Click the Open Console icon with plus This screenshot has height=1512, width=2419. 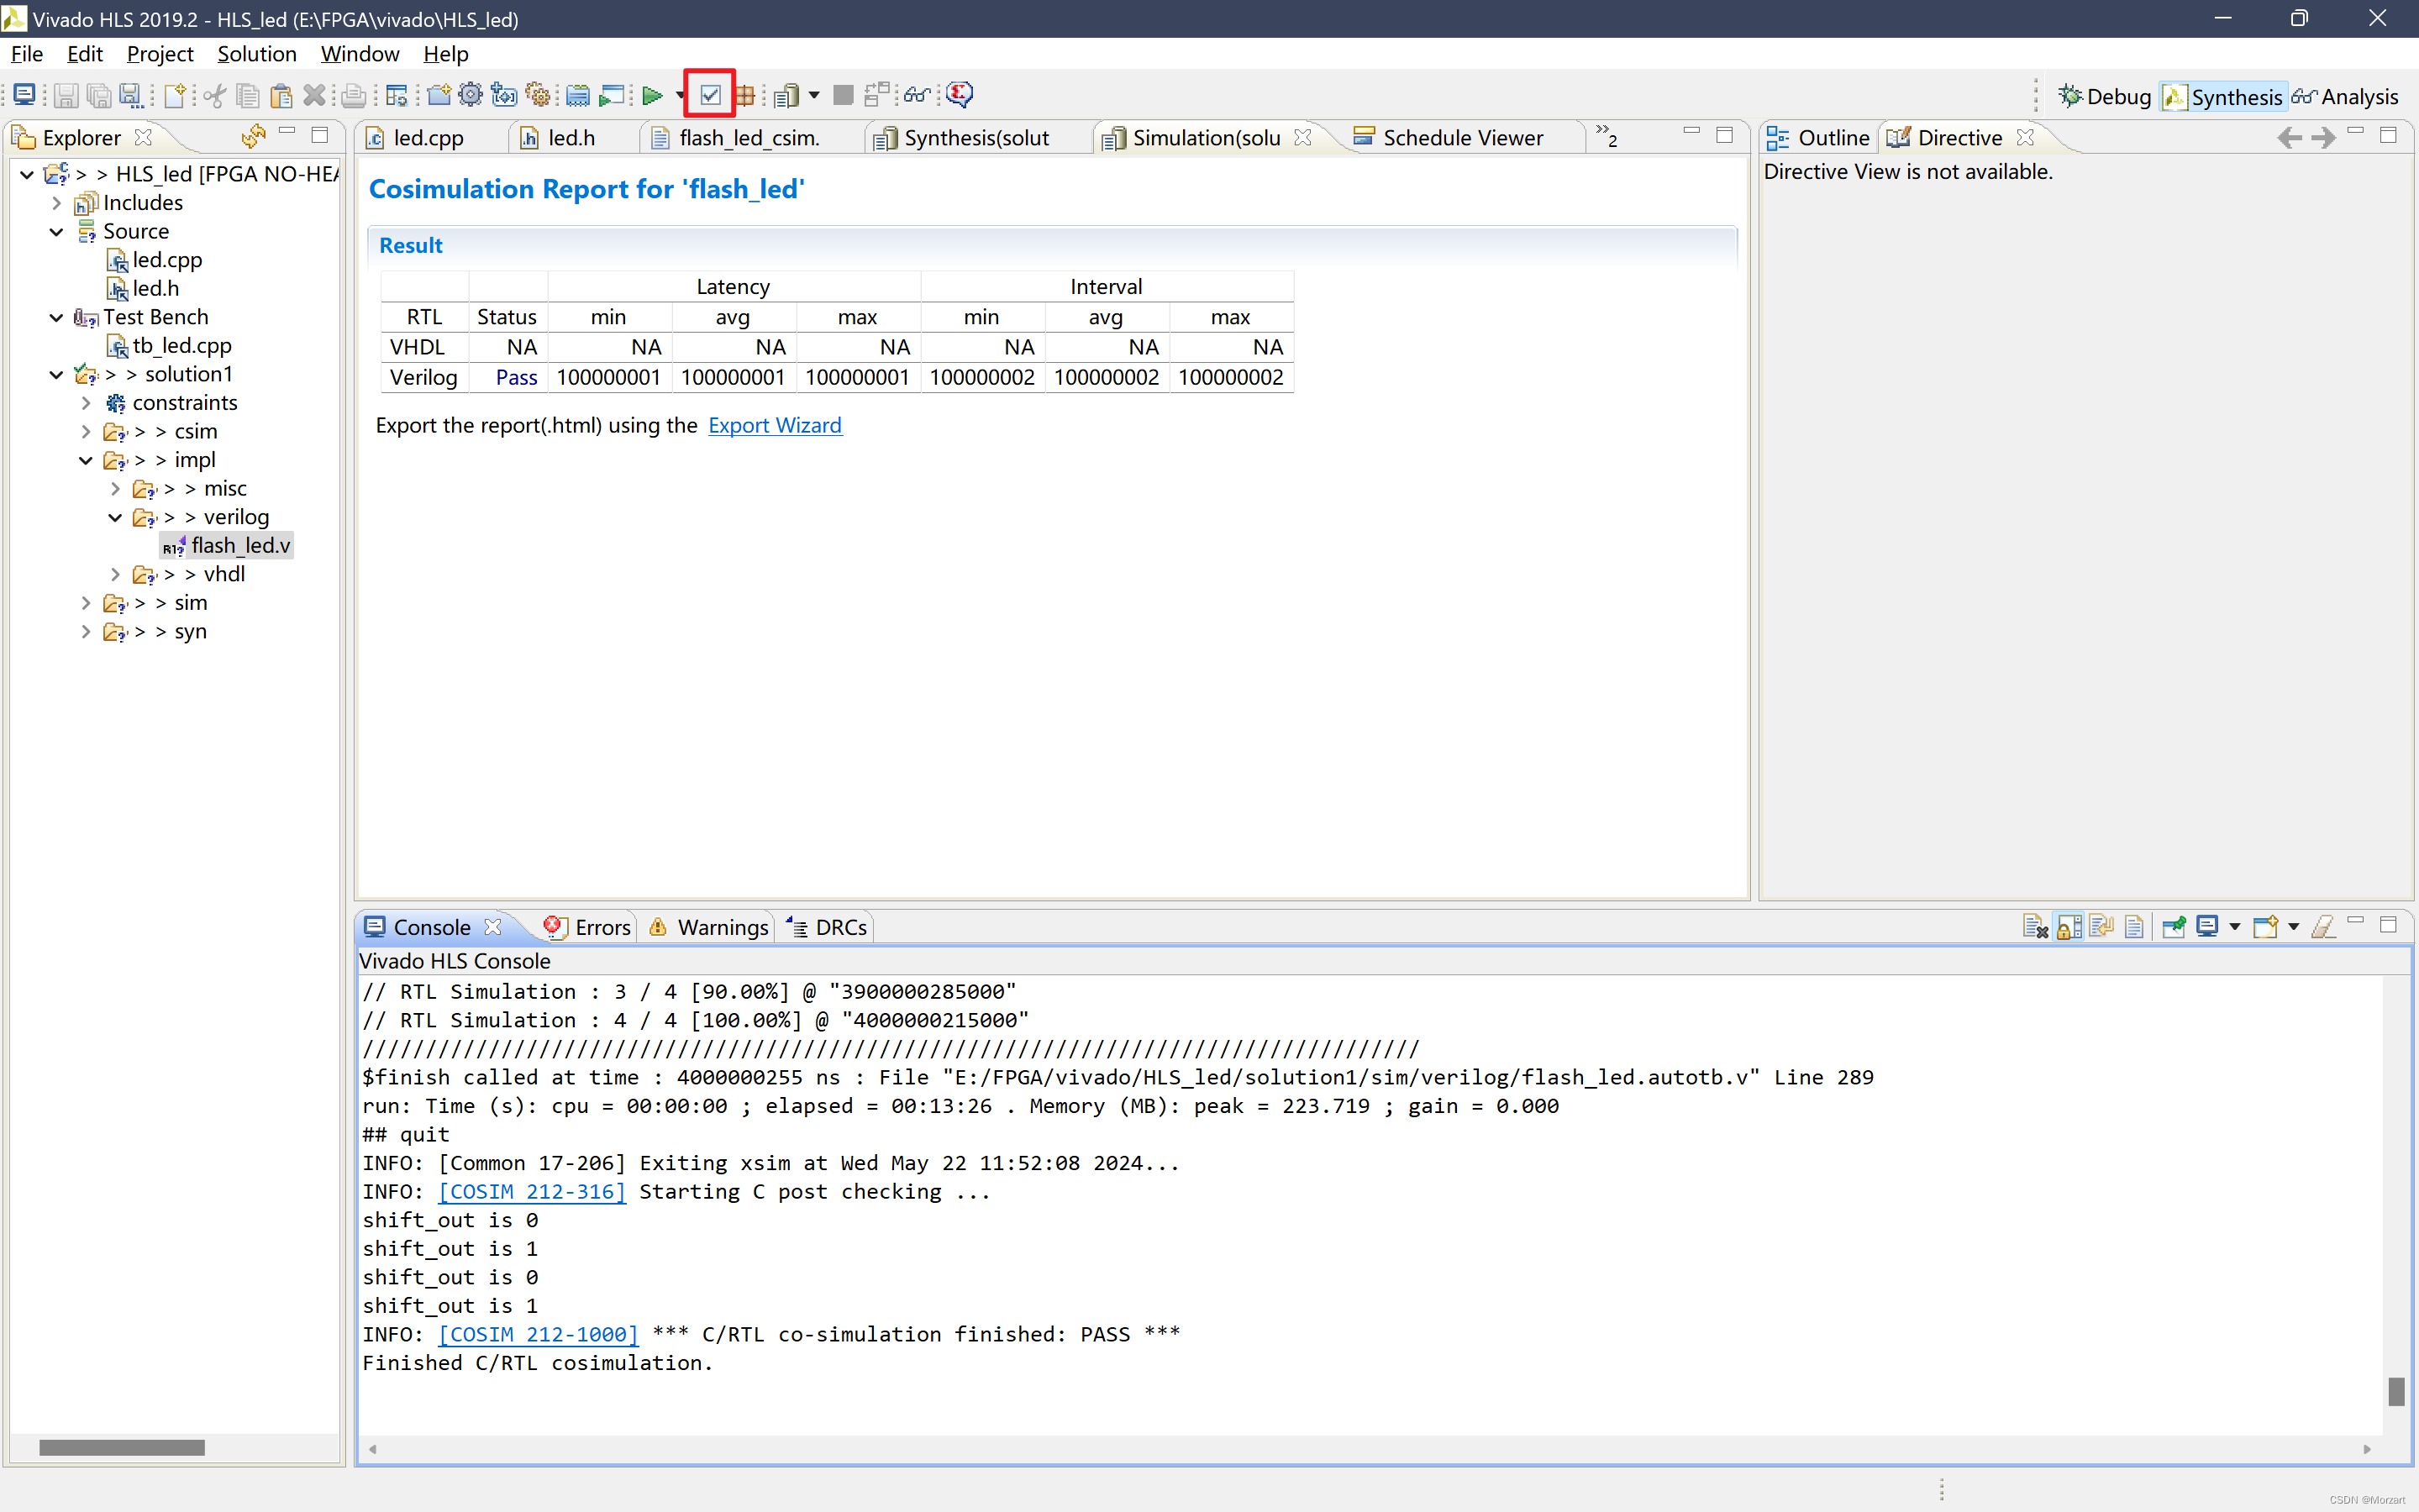click(x=2265, y=927)
